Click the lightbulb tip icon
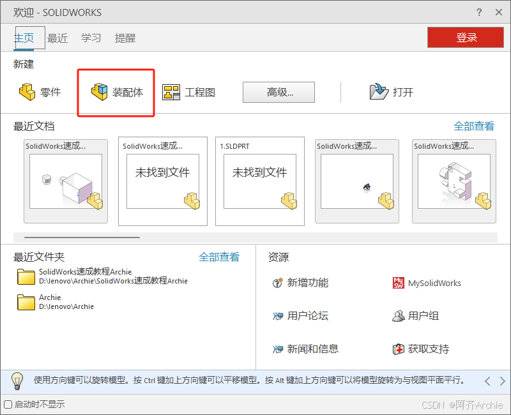 click(17, 381)
